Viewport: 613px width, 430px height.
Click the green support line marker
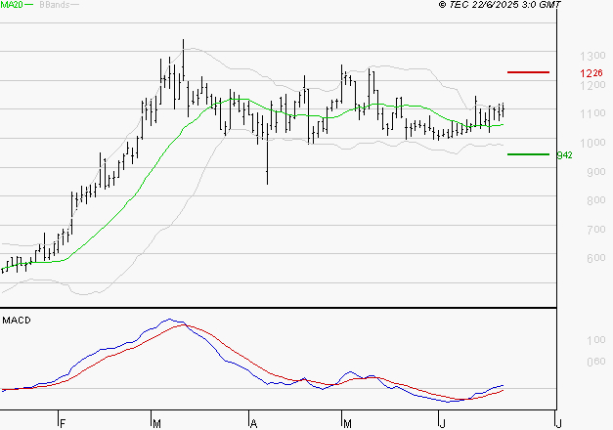[528, 154]
